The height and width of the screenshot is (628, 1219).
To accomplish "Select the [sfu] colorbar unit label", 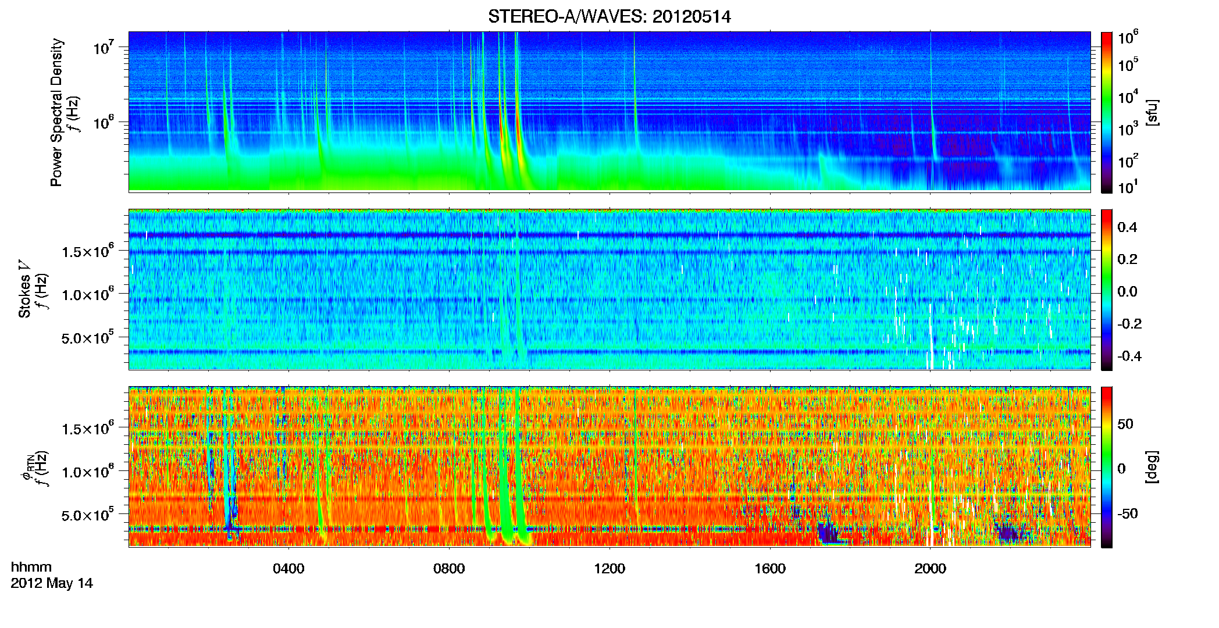I will [x=1152, y=112].
